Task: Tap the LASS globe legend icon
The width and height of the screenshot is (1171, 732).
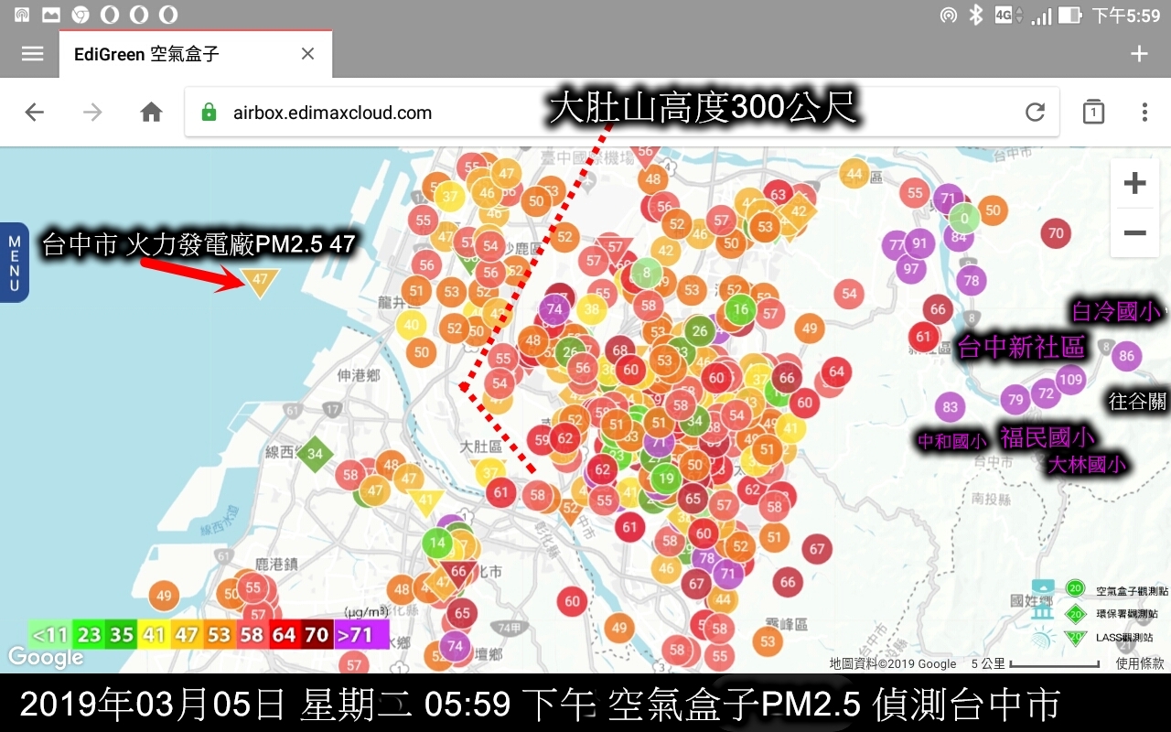Action: [x=1043, y=638]
